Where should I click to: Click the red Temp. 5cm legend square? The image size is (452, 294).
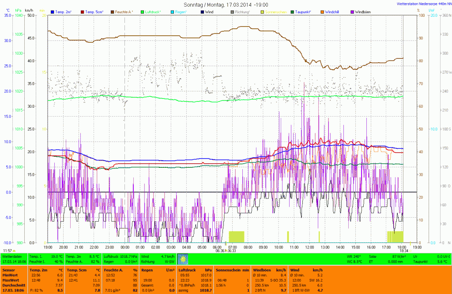[83, 11]
